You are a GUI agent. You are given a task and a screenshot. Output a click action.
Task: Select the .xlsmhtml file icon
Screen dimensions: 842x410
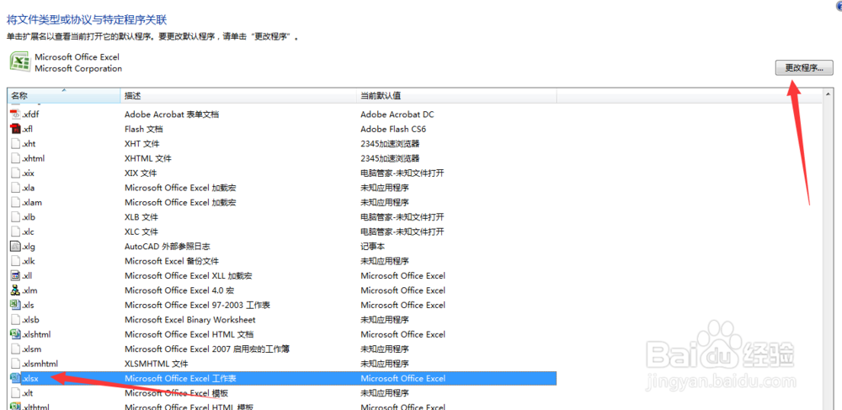click(15, 364)
